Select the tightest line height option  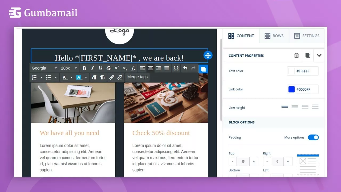[x=285, y=107]
